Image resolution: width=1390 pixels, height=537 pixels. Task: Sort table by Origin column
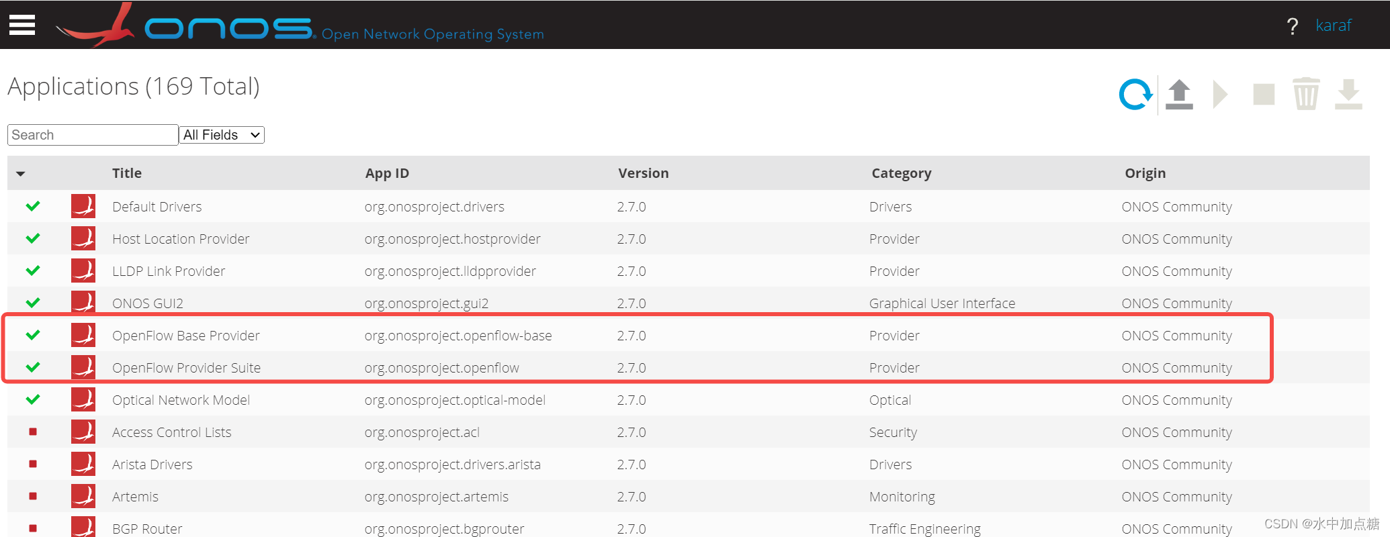coord(1145,173)
